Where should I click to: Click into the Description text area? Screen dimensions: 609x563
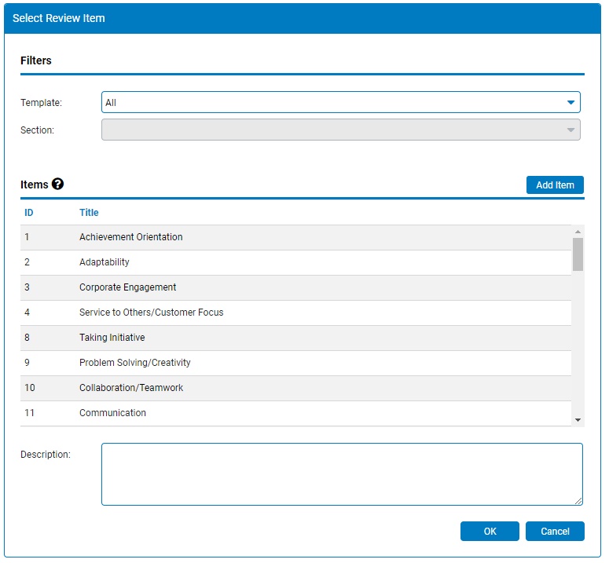342,474
